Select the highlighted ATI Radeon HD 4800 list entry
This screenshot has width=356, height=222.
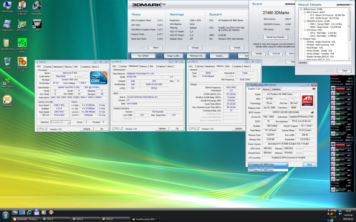[x=268, y=168]
